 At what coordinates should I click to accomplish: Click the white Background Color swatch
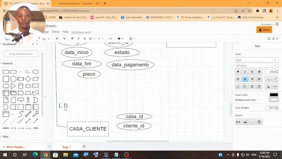[x=274, y=100]
